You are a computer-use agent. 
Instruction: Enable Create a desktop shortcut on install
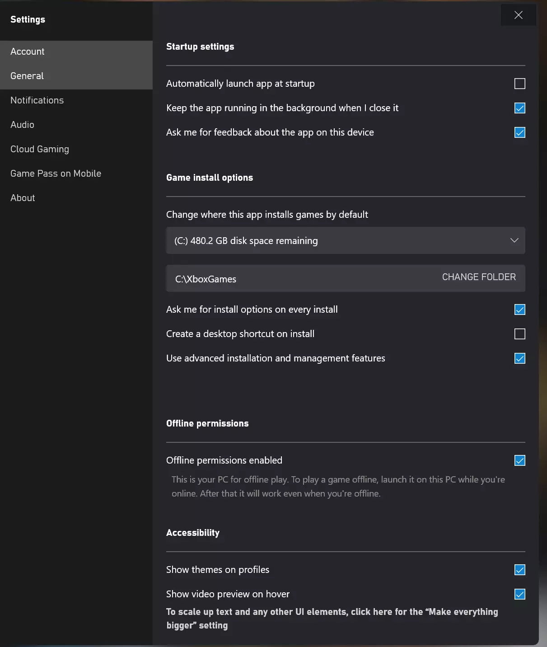click(520, 334)
